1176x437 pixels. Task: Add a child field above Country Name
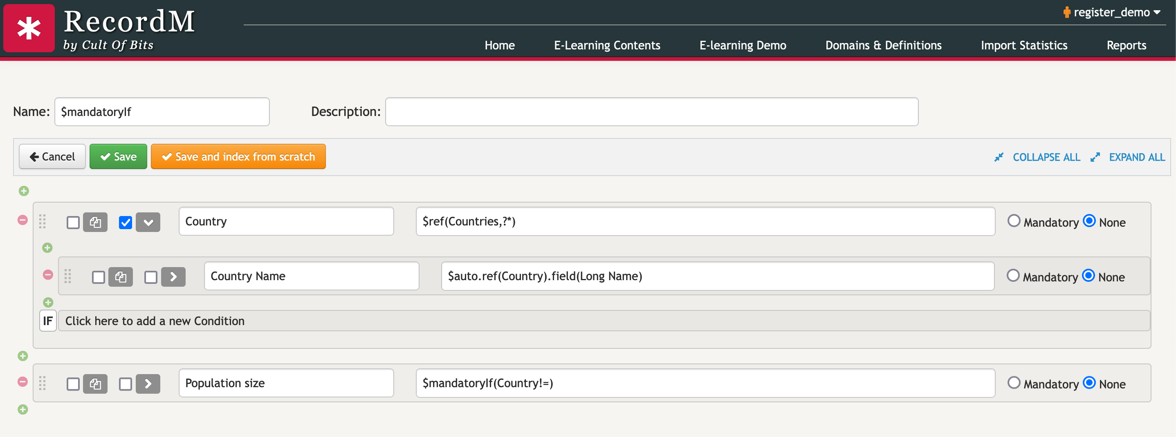(47, 247)
